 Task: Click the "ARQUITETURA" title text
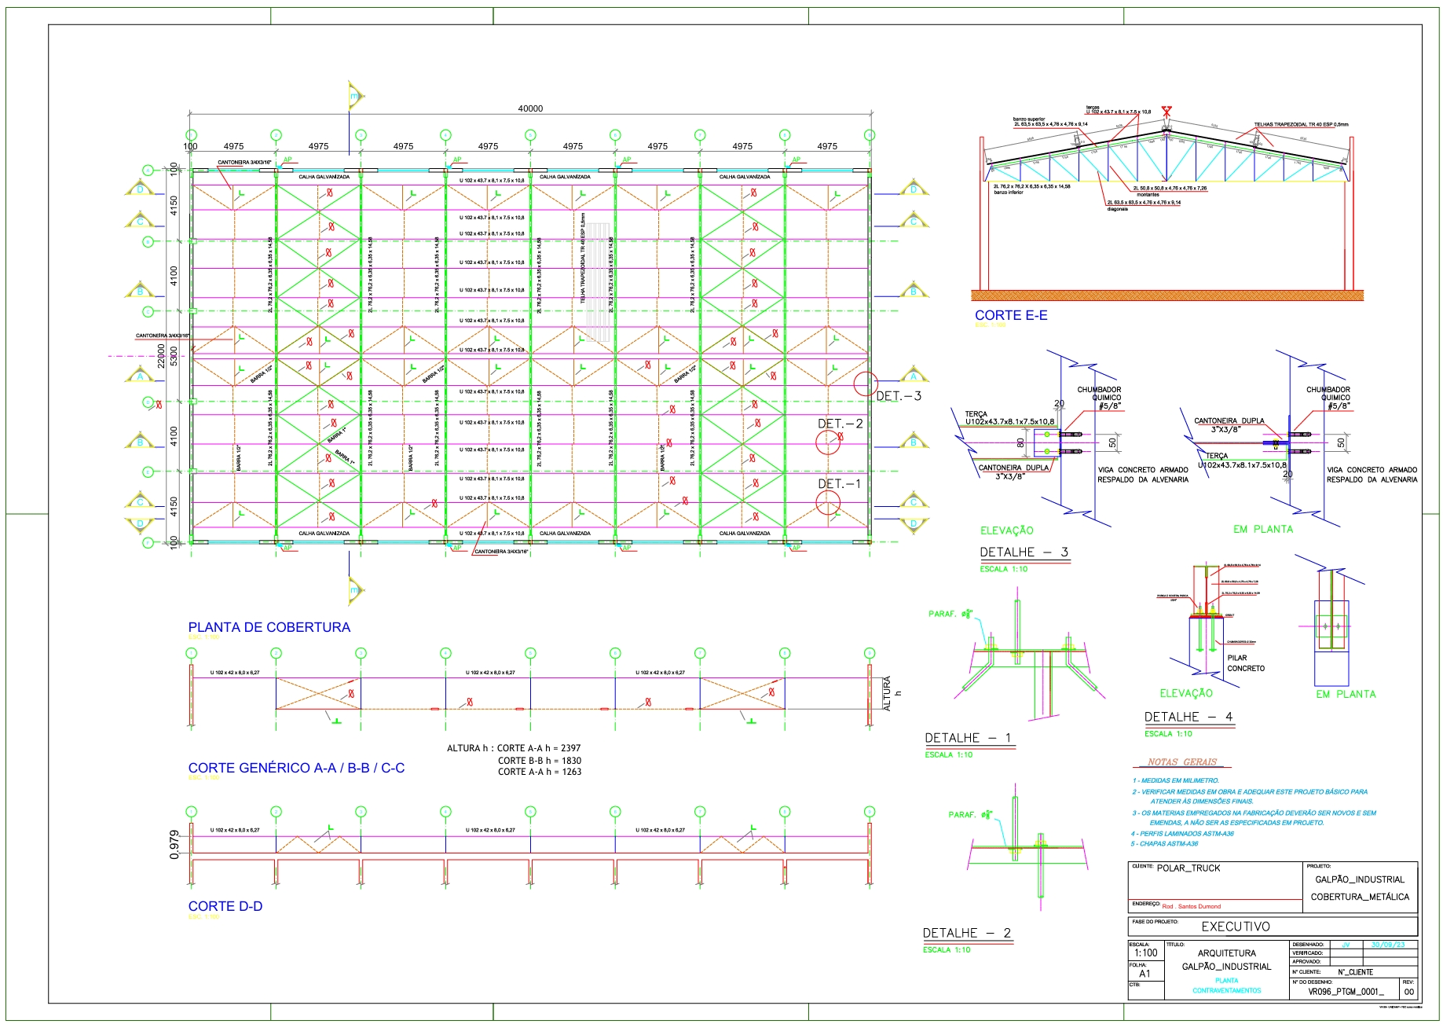pyautogui.click(x=1226, y=953)
